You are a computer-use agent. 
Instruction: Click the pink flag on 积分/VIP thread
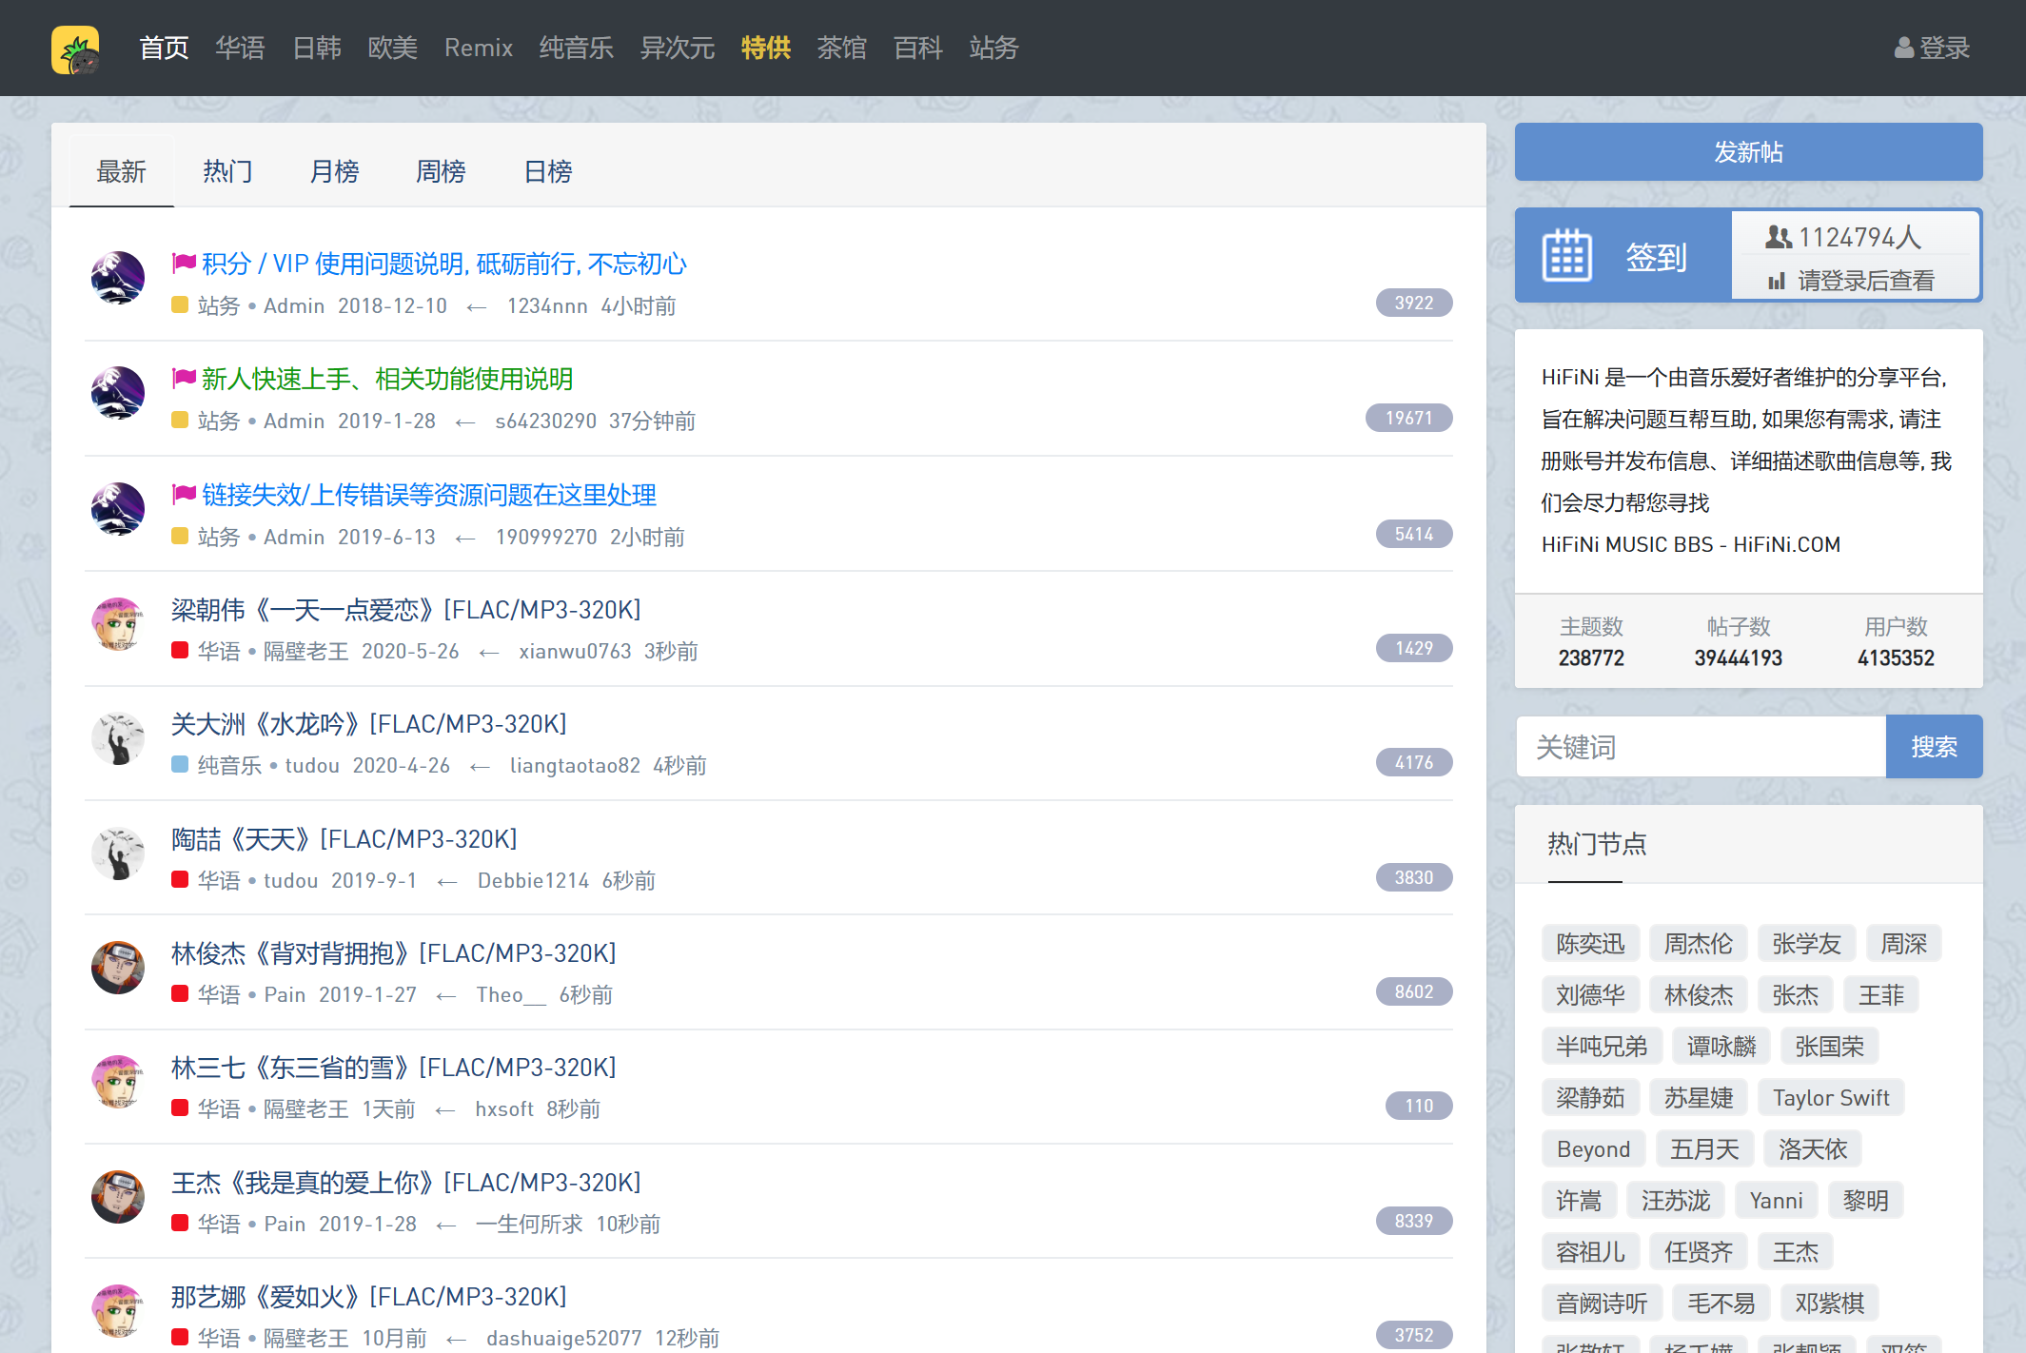(x=184, y=263)
